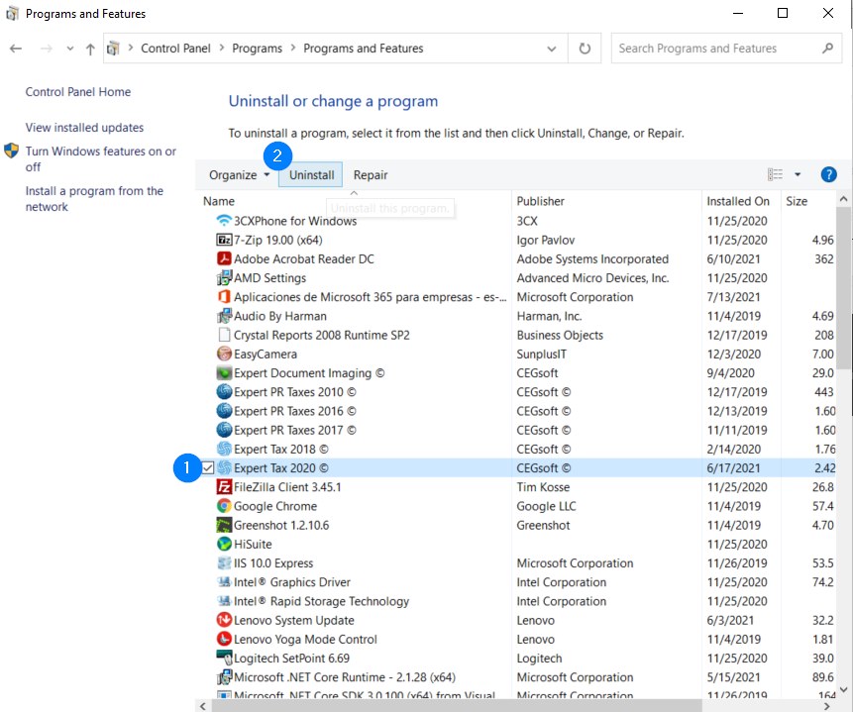
Task: Click the horizontal scrollbar right arrow
Action: click(828, 706)
